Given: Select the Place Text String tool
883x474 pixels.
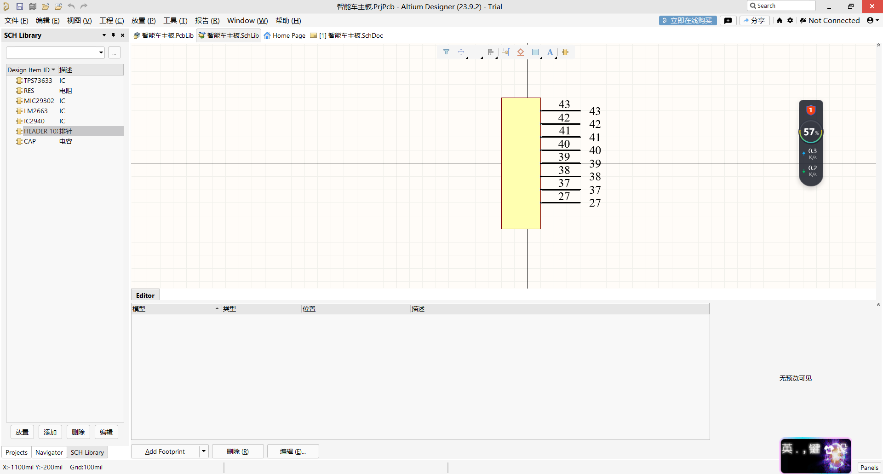Looking at the screenshot, I should (x=550, y=52).
